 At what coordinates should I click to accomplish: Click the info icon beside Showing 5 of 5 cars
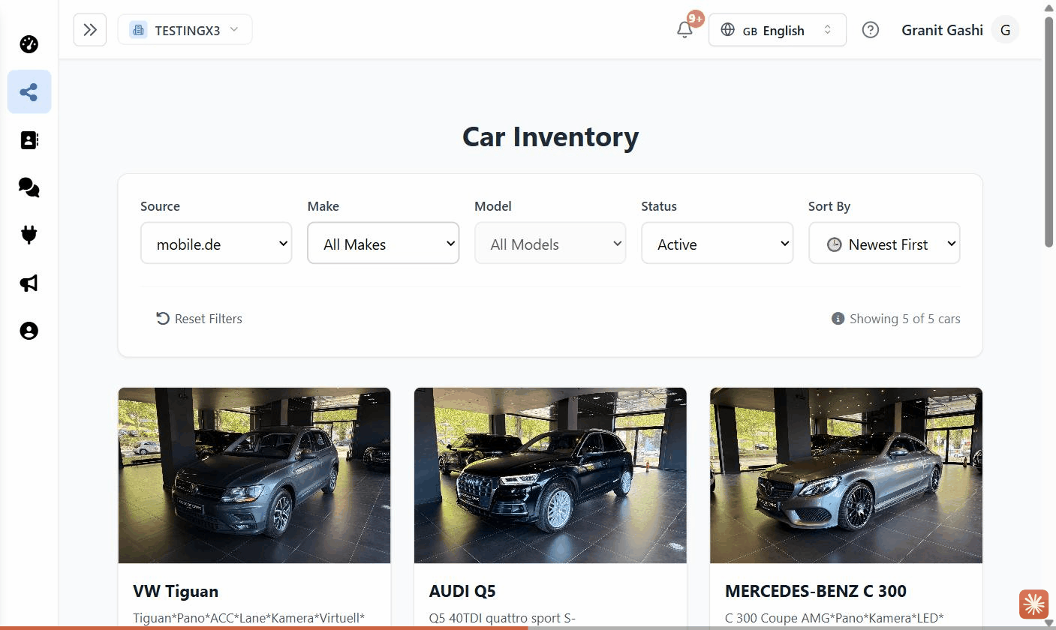point(838,319)
